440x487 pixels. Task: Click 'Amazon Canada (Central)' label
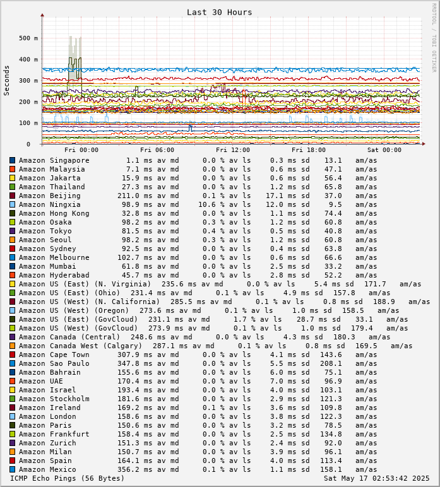69,337
